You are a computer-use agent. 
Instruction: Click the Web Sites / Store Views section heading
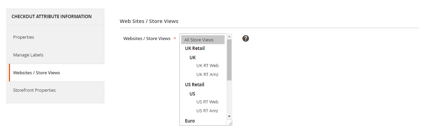click(149, 21)
